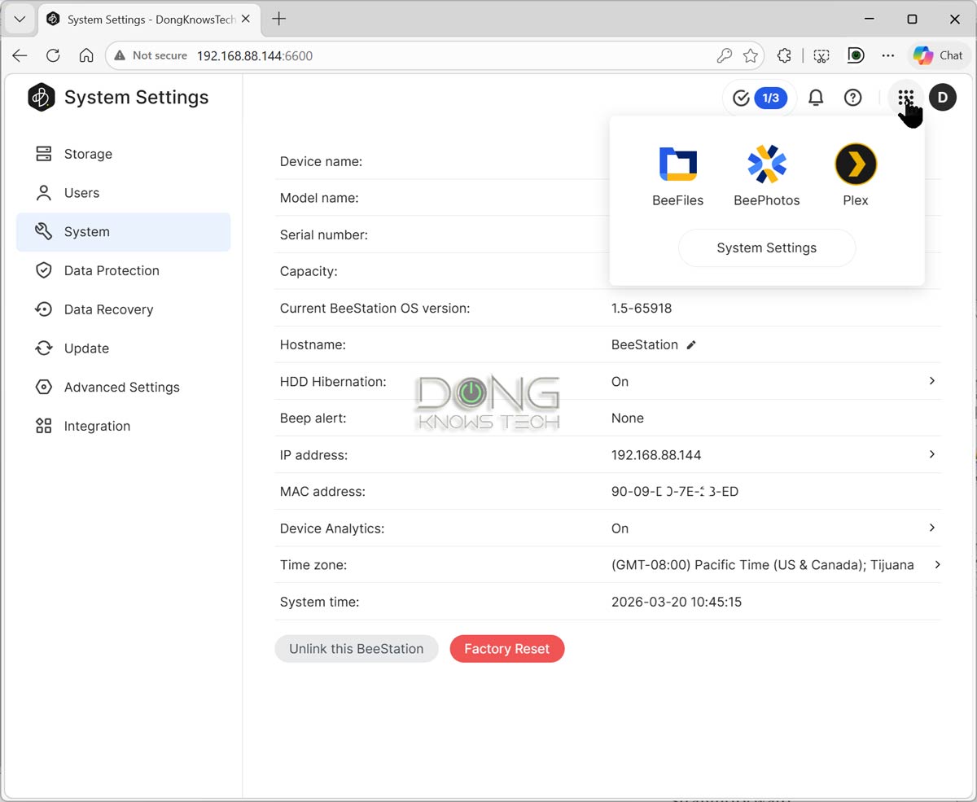Click the BeeStation logo next to System Settings
977x802 pixels.
(42, 97)
